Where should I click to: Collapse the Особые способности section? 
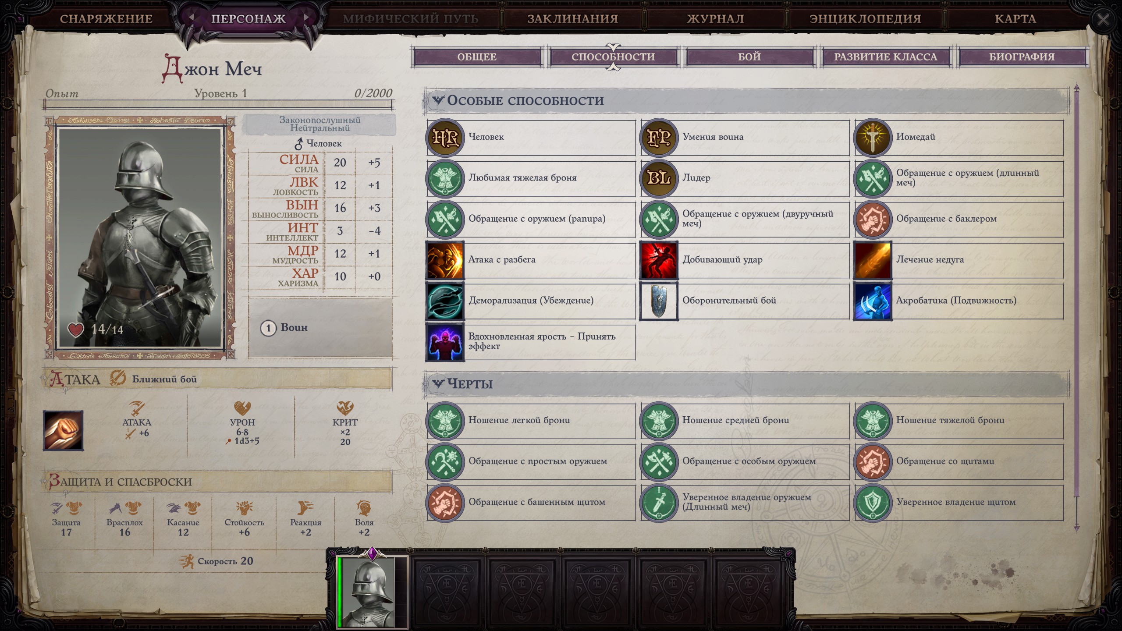437,100
